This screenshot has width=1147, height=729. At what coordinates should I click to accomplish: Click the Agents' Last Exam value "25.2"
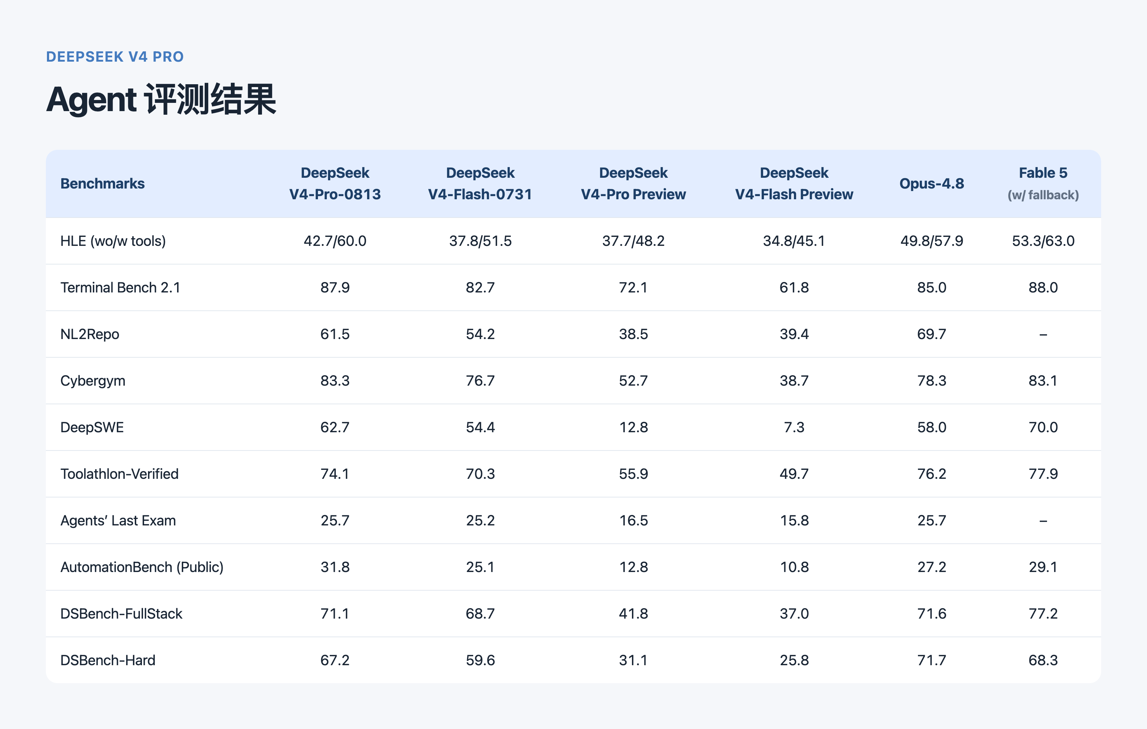[480, 520]
